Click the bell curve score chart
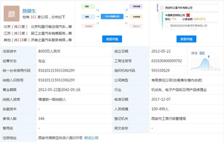 [x=205, y=64]
